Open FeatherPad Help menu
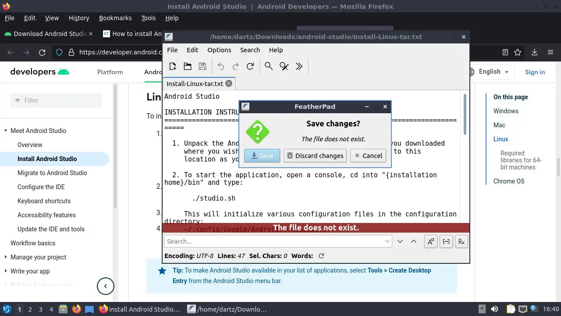 point(276,50)
